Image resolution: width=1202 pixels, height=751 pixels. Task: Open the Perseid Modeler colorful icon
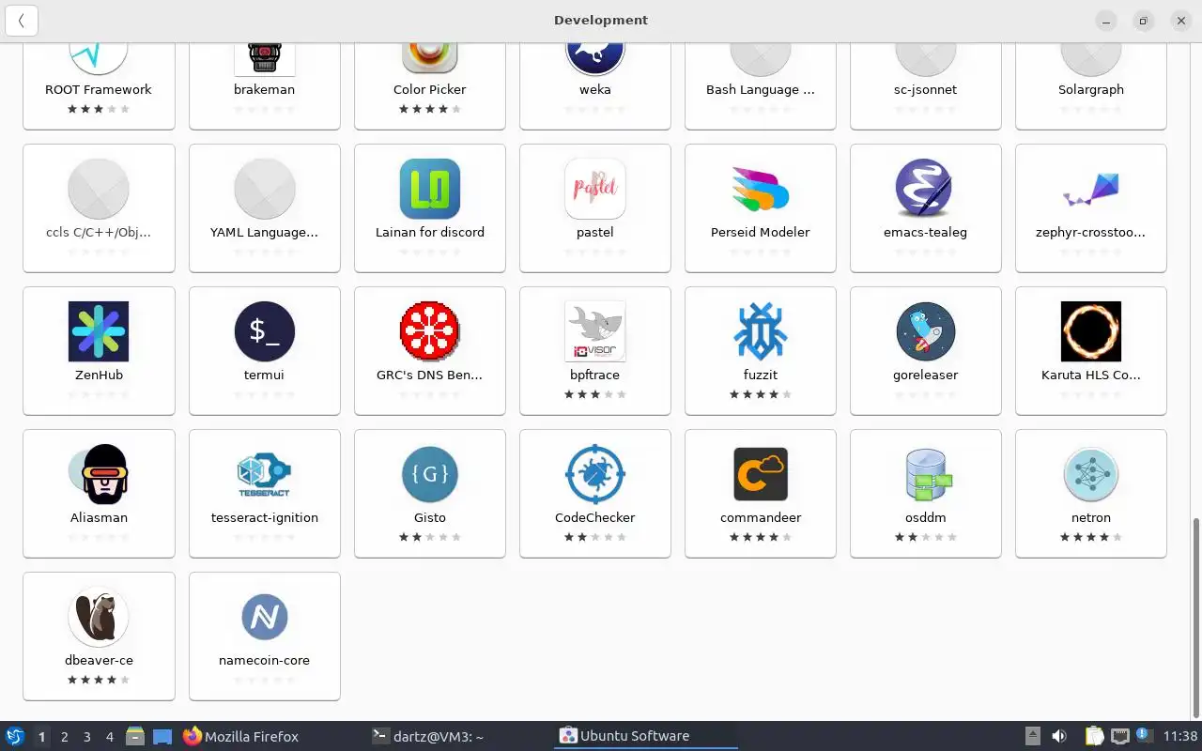coord(761,189)
